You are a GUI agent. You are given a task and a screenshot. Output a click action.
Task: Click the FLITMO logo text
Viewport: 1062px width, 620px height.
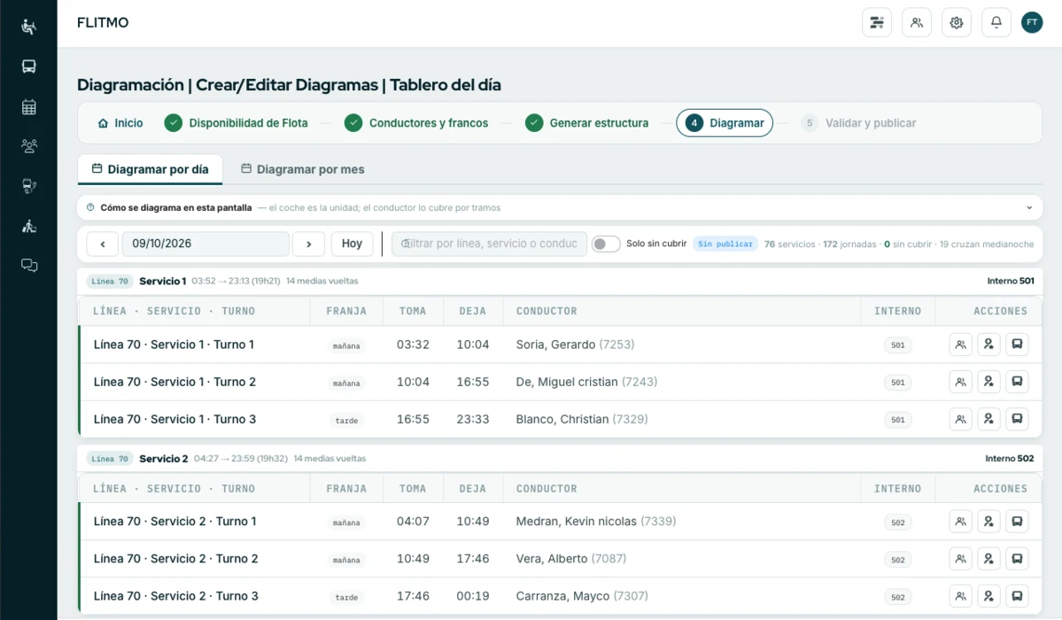[103, 22]
